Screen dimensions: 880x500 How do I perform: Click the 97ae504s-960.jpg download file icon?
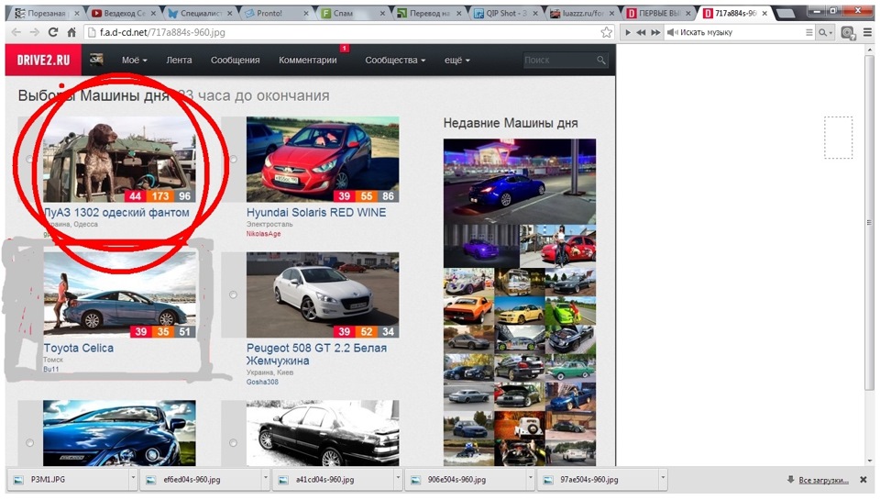point(548,480)
